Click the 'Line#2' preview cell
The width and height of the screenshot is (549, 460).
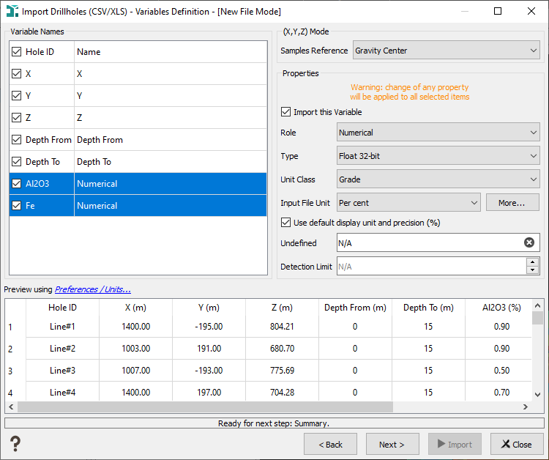point(63,349)
